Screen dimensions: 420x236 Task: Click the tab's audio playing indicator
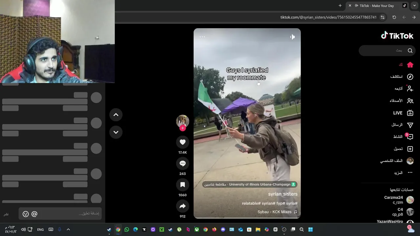click(356, 6)
